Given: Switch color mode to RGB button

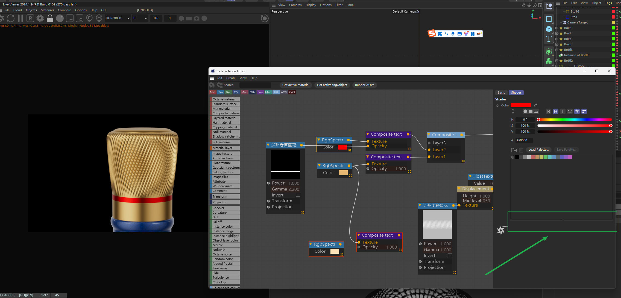Looking at the screenshot, I should point(548,111).
